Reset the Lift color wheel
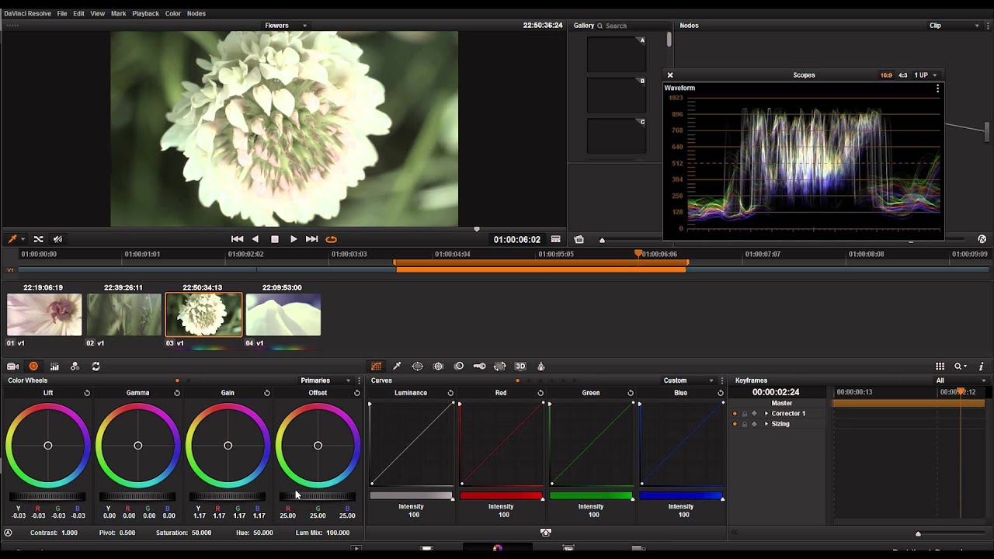The image size is (994, 559). pos(87,393)
